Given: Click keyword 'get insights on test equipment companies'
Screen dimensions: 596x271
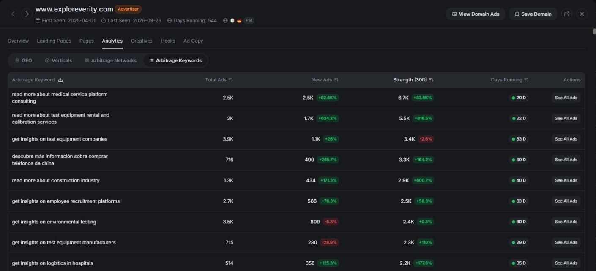Looking at the screenshot, I should pos(60,139).
